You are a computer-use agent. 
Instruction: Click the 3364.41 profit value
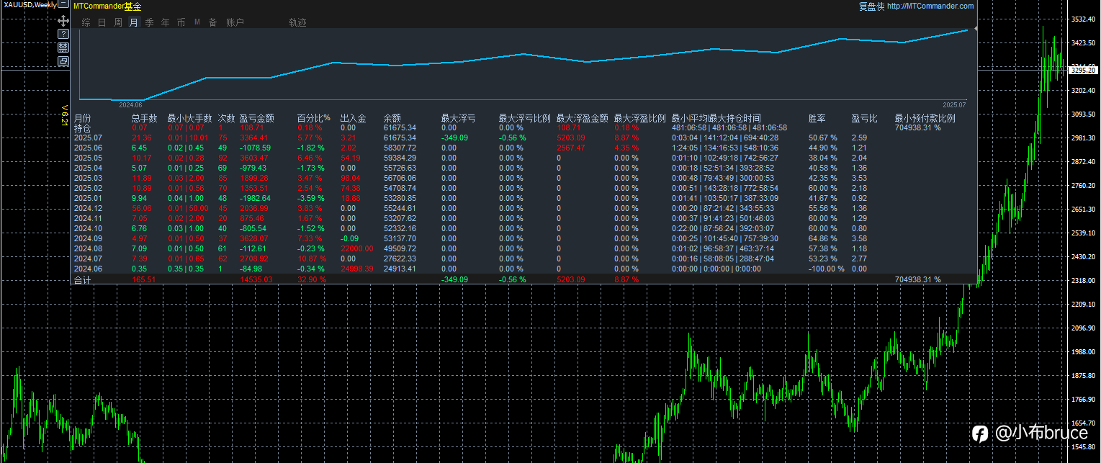pos(254,138)
